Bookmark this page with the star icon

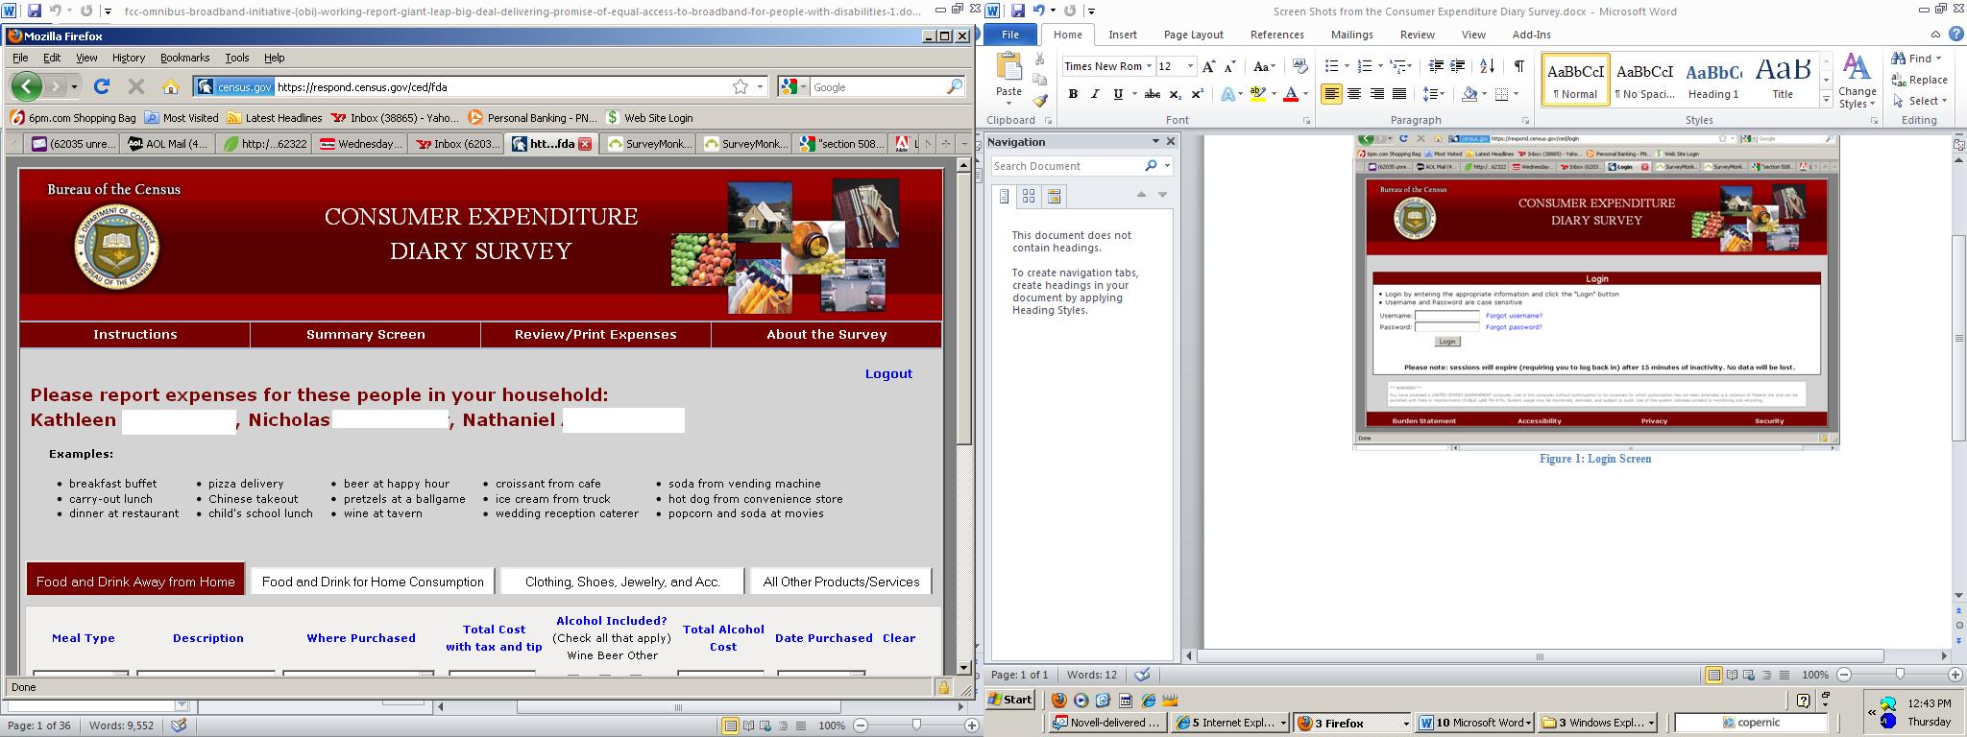tap(741, 86)
